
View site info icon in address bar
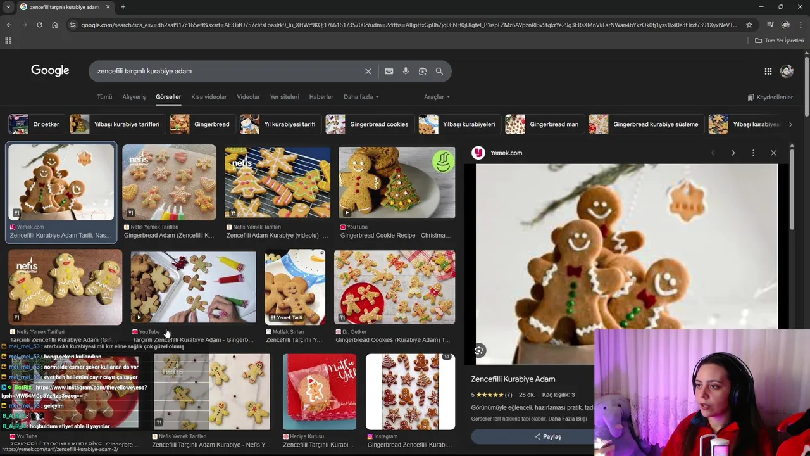click(73, 25)
